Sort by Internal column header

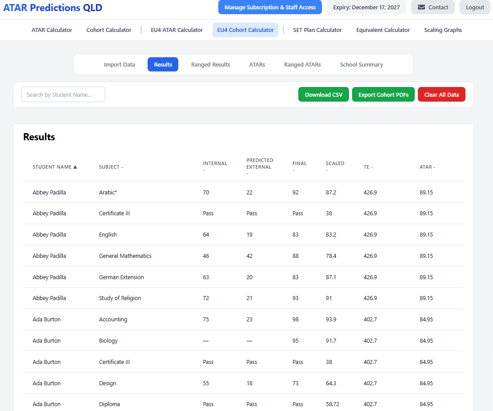[x=215, y=166]
